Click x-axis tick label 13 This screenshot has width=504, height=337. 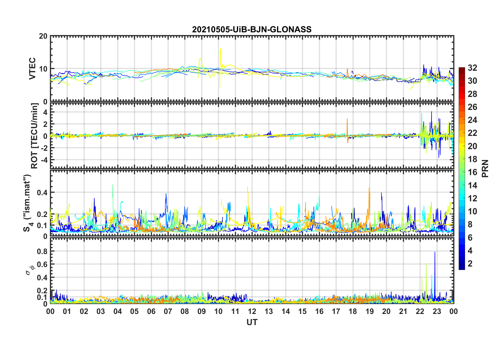coord(269,311)
